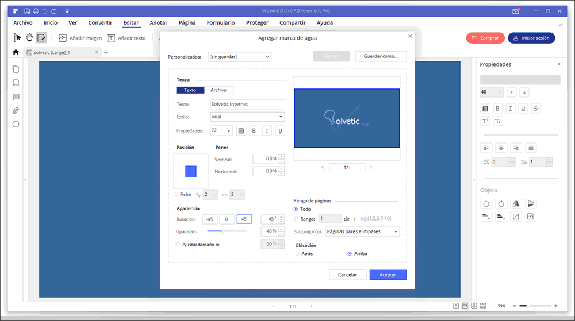Select Atrás as watermark location
The width and height of the screenshot is (575, 321).
[x=297, y=253]
